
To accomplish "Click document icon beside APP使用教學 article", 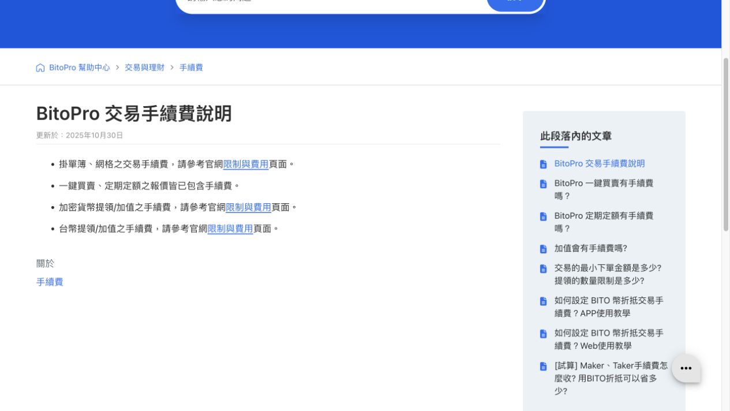I will [543, 301].
